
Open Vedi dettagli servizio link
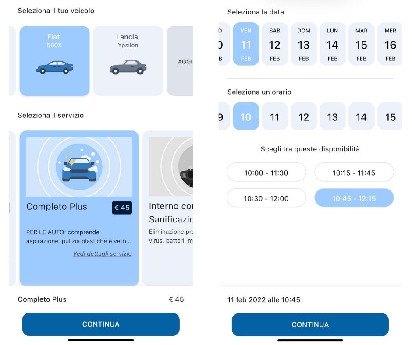tap(102, 253)
